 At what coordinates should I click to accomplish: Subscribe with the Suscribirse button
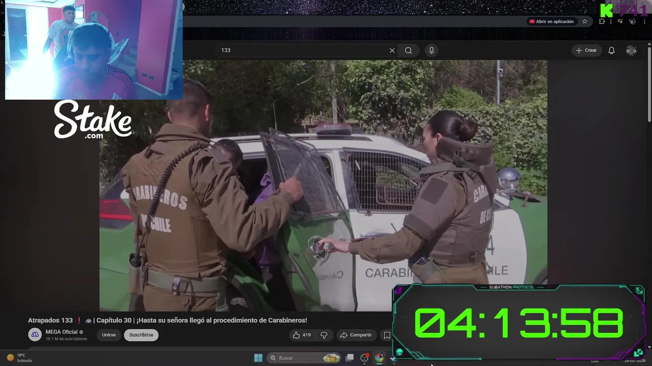(141, 335)
